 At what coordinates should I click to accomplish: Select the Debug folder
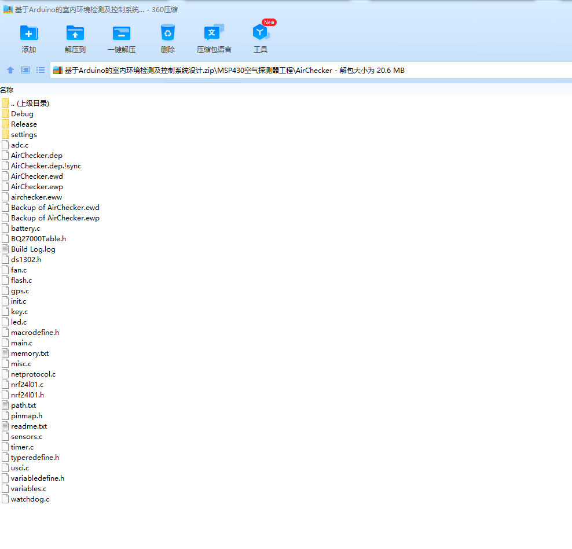17,114
